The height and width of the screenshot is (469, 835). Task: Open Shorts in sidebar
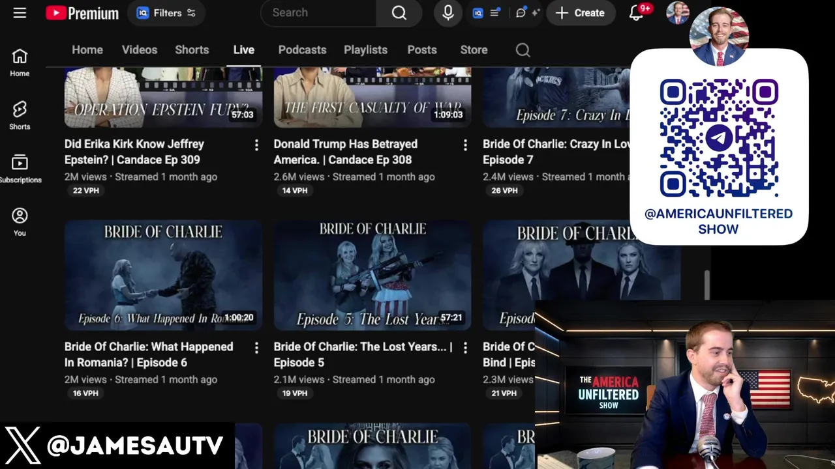coord(20,115)
